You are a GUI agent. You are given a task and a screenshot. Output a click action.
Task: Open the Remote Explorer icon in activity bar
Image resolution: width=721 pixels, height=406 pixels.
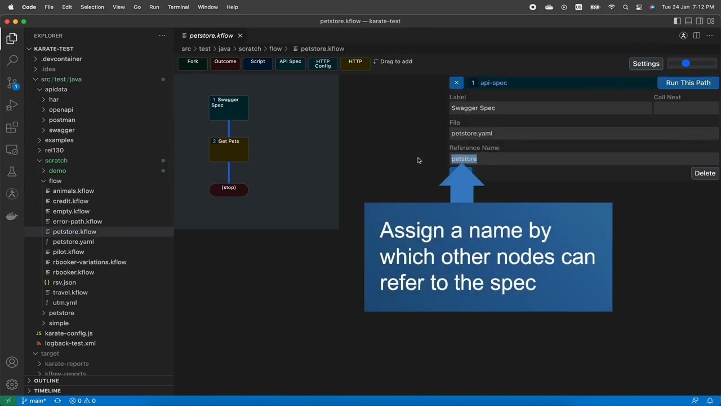tap(12, 149)
